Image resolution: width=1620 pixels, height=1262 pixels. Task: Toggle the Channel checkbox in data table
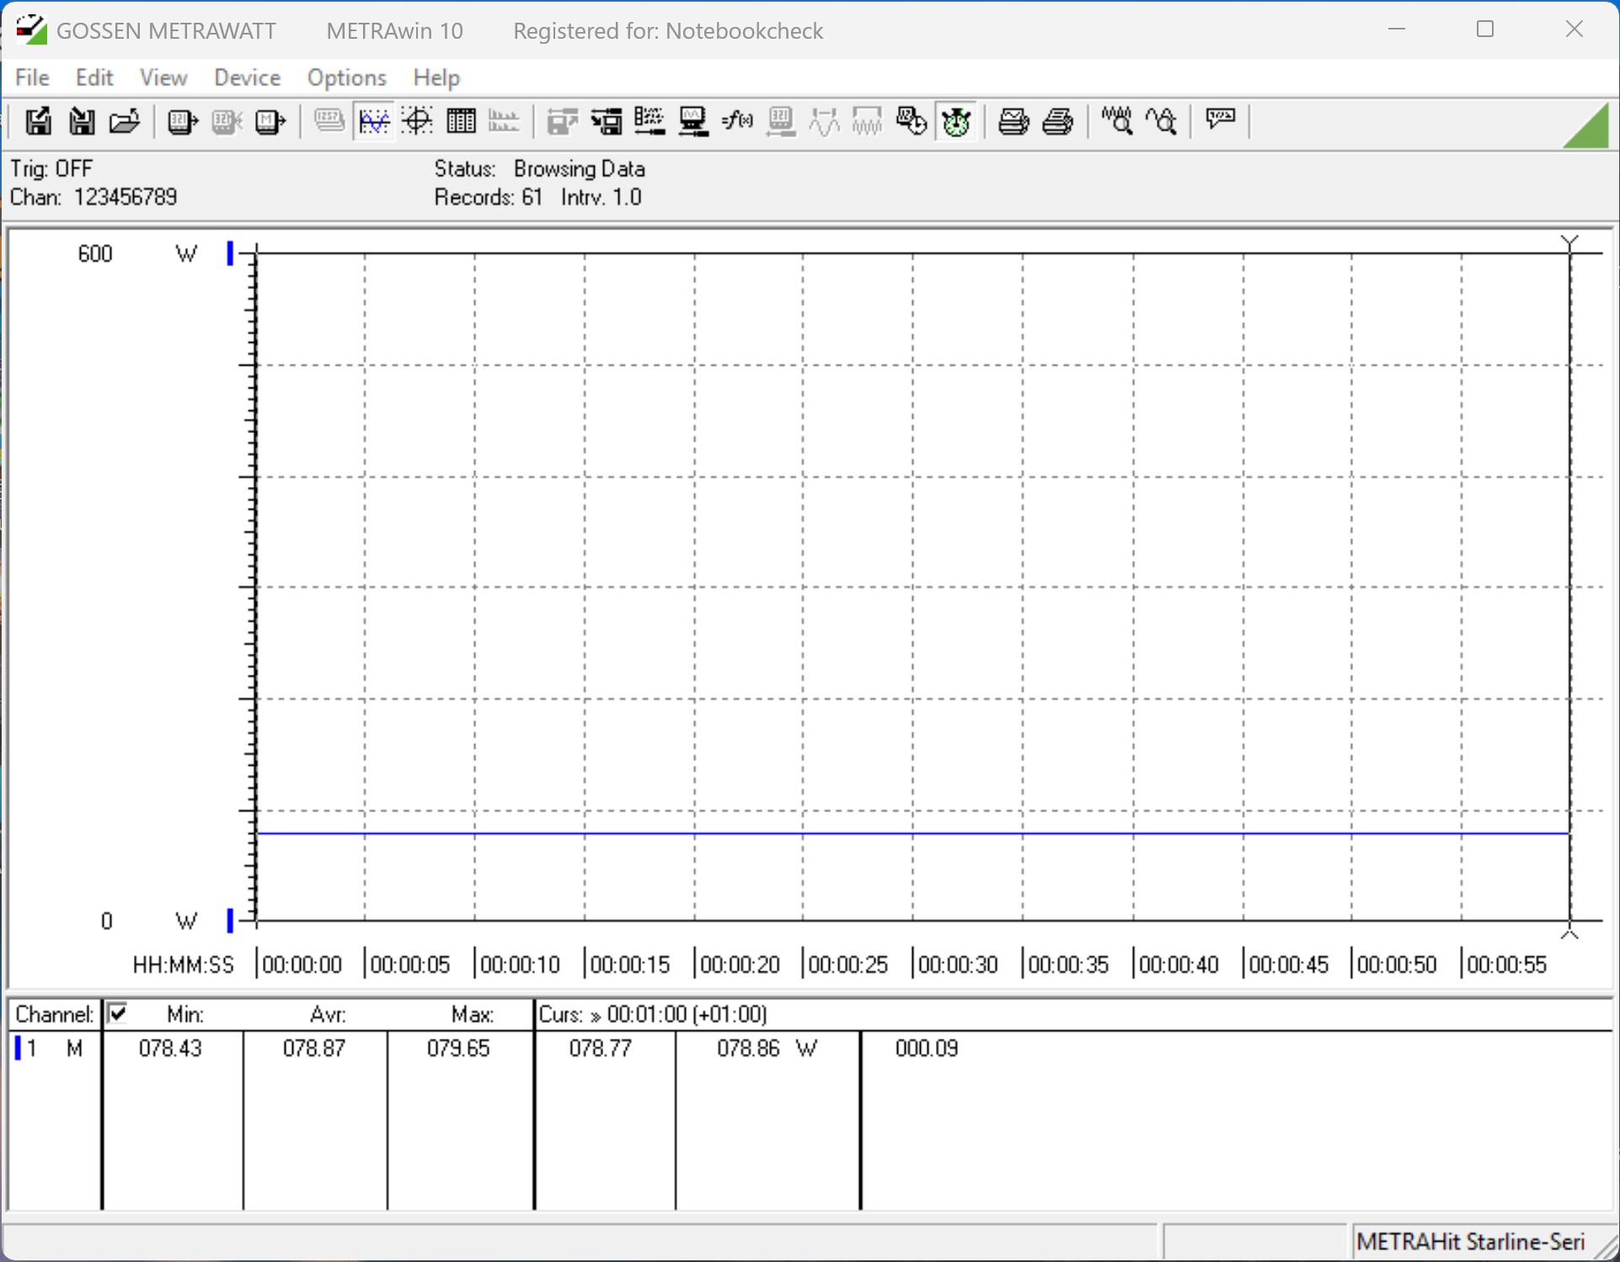tap(118, 1013)
